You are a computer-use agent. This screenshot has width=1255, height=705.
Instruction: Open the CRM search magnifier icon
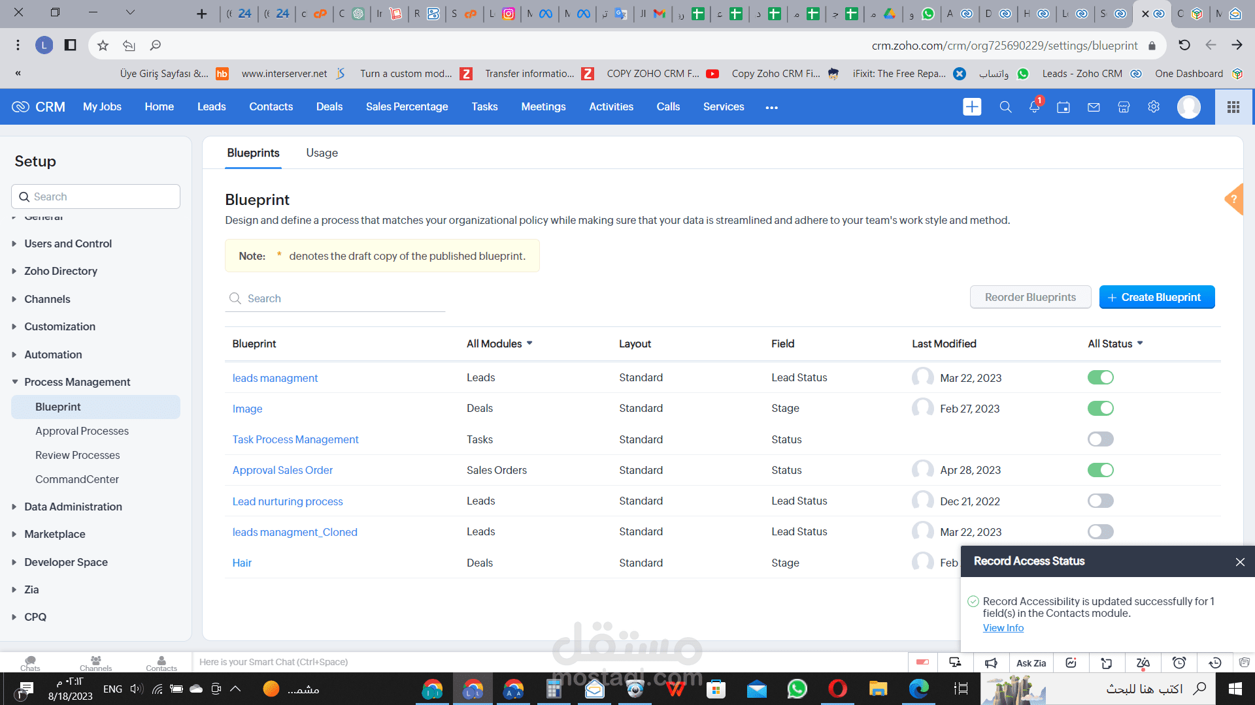[x=1005, y=107]
